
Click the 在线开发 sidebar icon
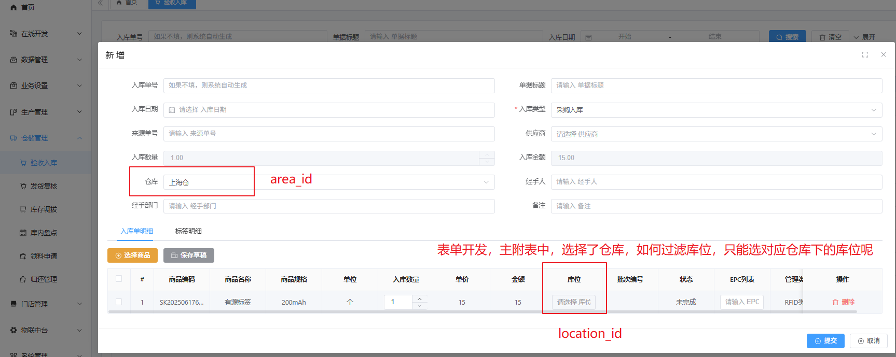tap(13, 34)
